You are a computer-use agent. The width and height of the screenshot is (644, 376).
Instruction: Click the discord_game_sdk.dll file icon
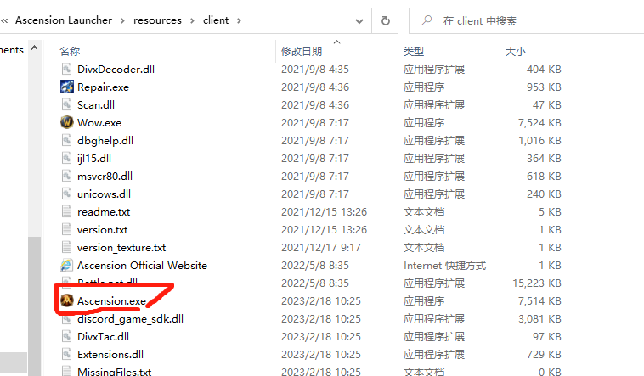pos(66,318)
